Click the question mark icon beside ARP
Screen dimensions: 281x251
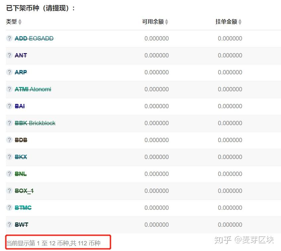click(x=9, y=72)
